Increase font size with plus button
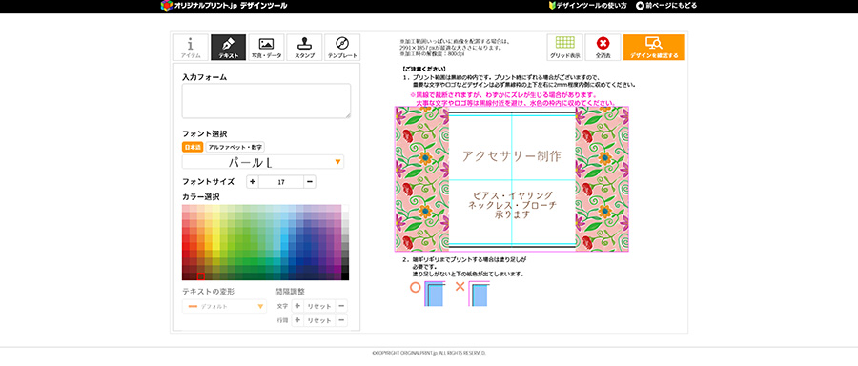This screenshot has width=858, height=366. 253,182
